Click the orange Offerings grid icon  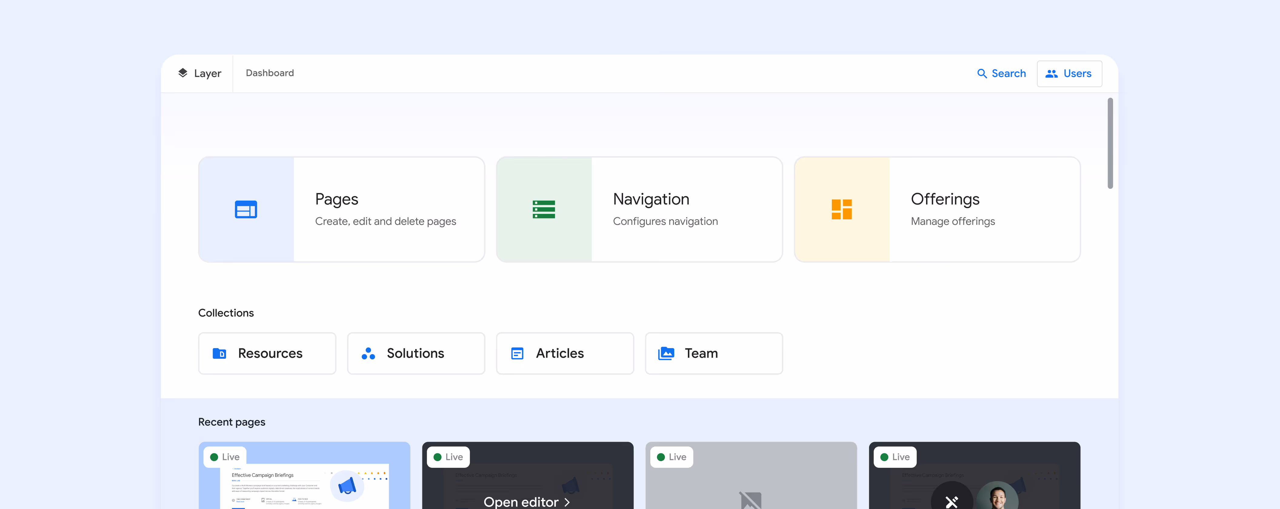click(x=841, y=210)
